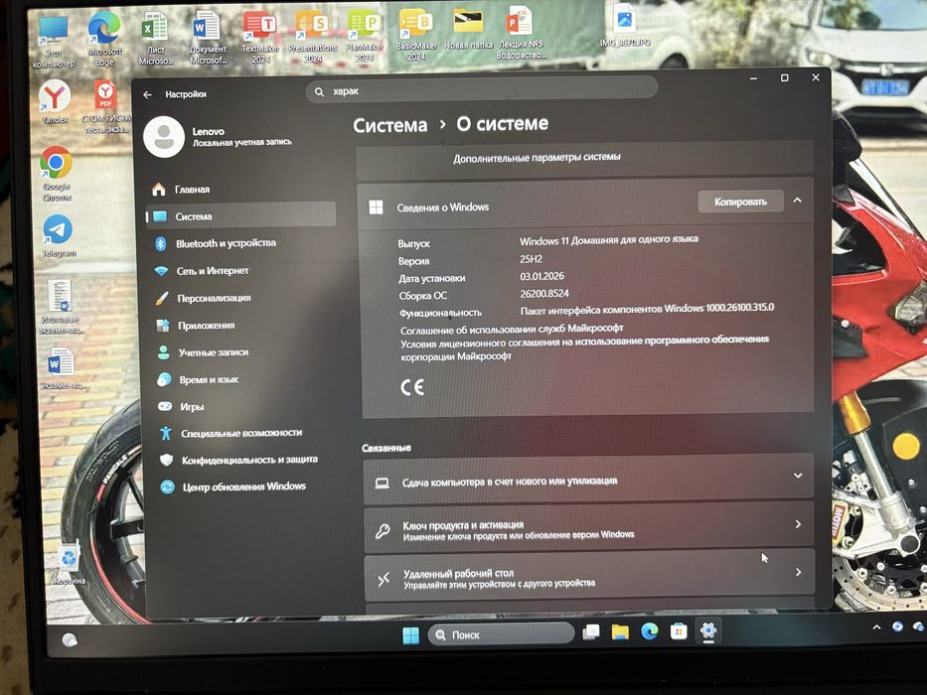Open the Корзина recycle bin
The width and height of the screenshot is (927, 695).
click(x=70, y=563)
